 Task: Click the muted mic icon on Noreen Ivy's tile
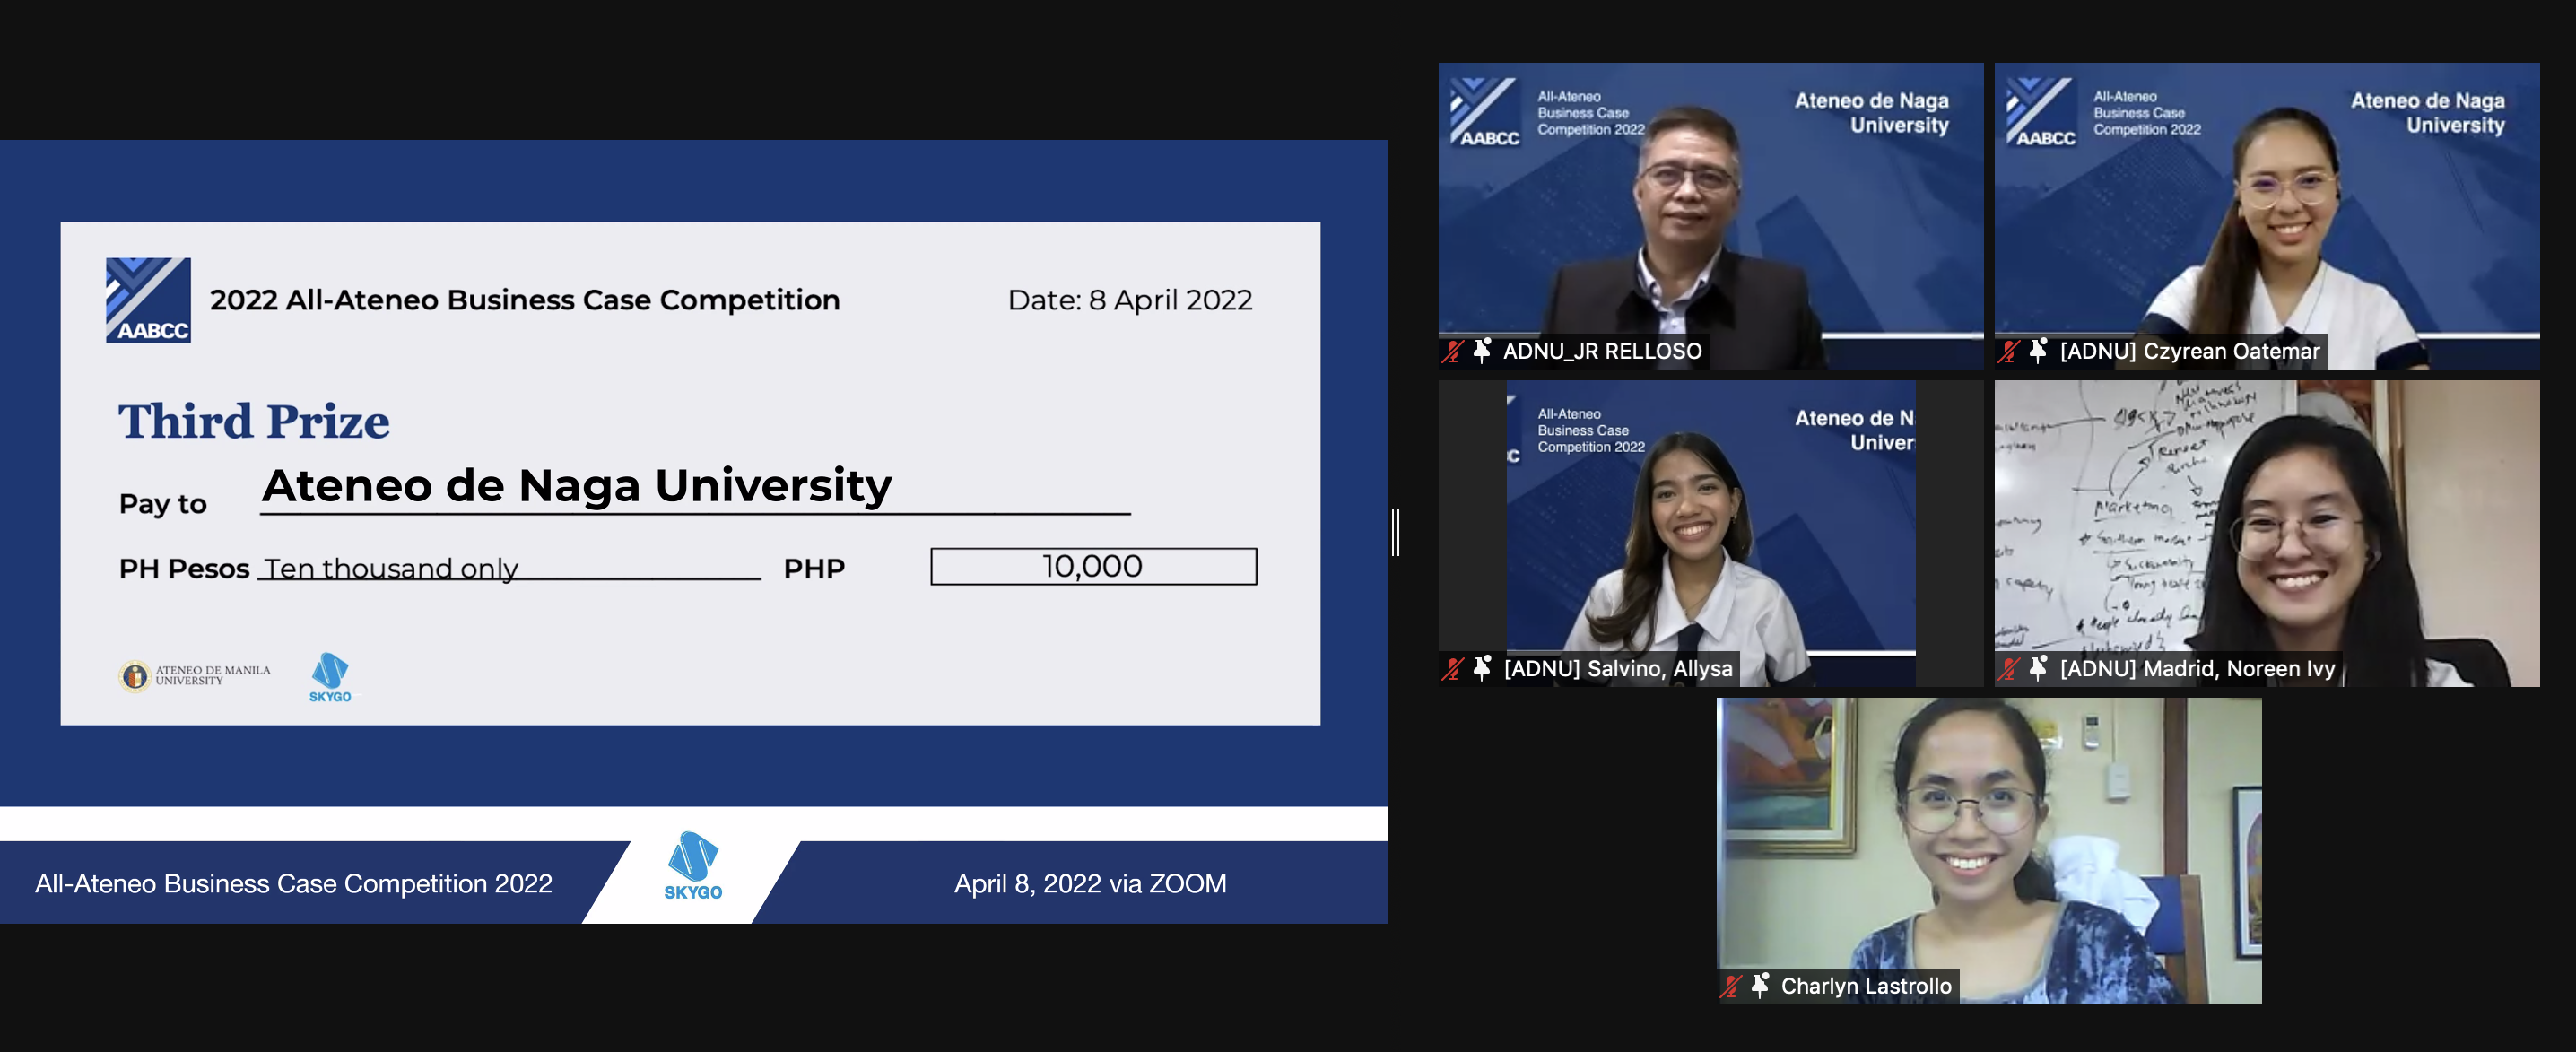(2008, 670)
